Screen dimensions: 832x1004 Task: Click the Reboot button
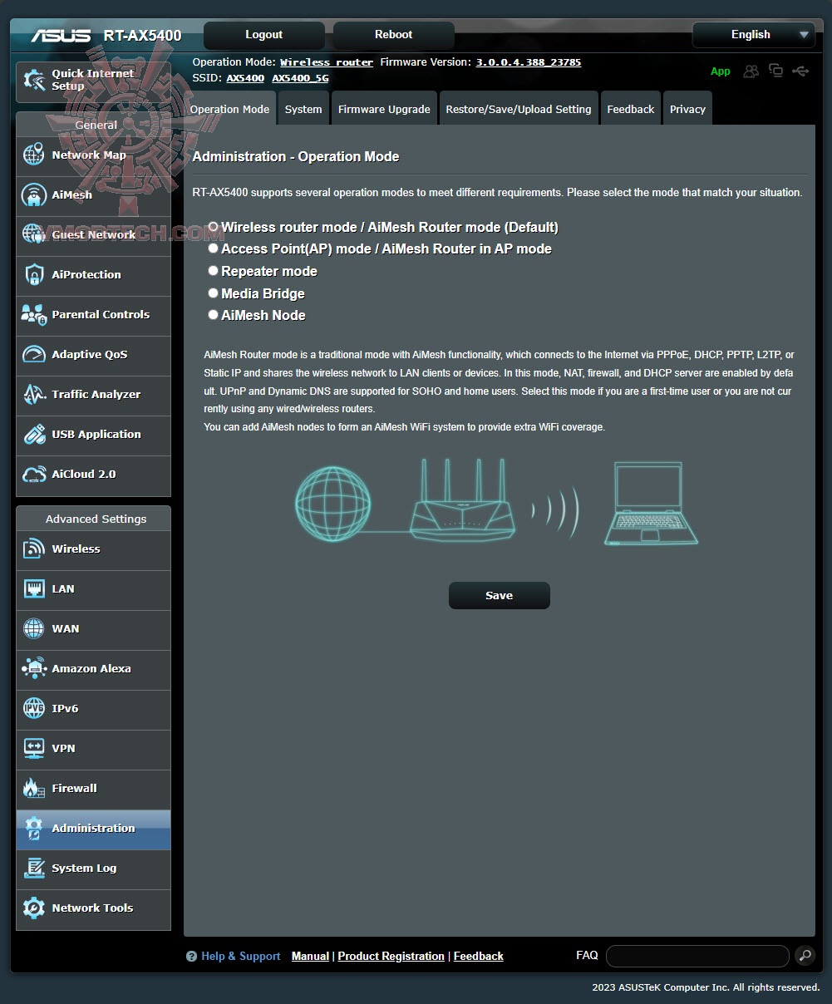[394, 35]
